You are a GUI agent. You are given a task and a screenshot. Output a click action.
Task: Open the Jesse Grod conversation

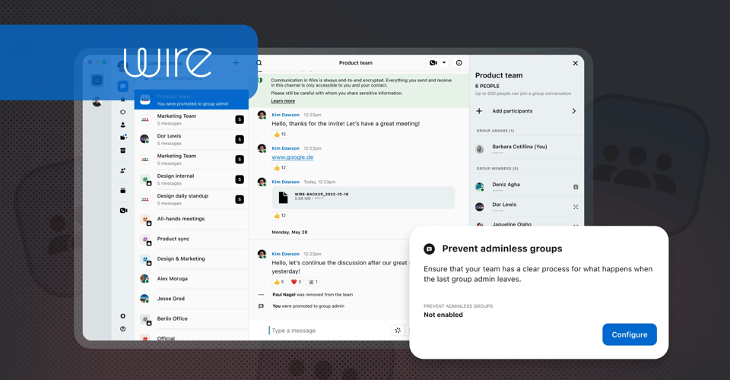tap(192, 299)
